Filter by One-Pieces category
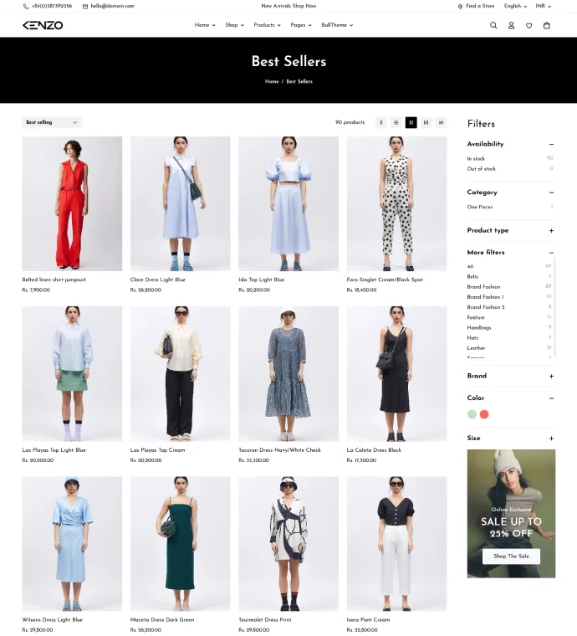 [480, 207]
